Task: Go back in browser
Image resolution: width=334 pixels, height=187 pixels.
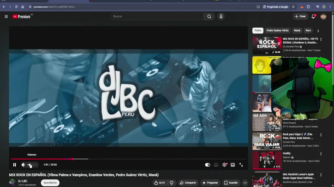Action: tap(4, 7)
